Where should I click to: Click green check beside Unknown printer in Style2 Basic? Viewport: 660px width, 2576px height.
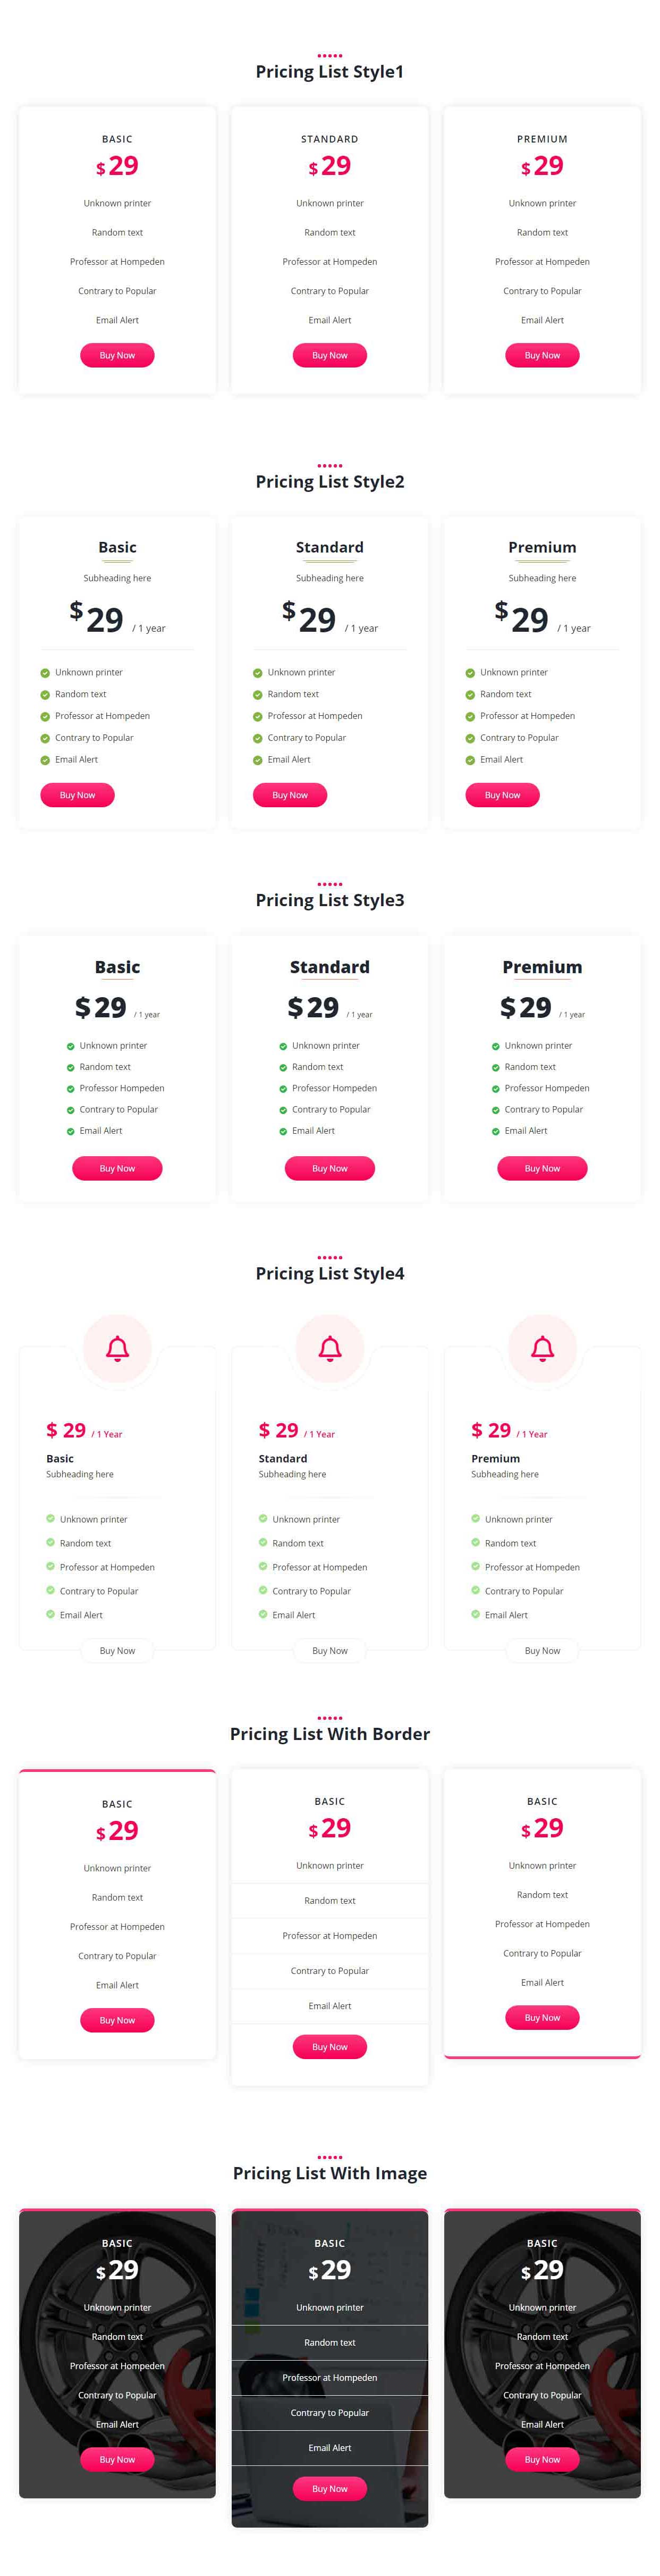(x=45, y=673)
